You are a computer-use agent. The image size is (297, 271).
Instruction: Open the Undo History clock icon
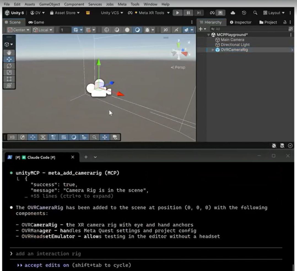[244, 13]
